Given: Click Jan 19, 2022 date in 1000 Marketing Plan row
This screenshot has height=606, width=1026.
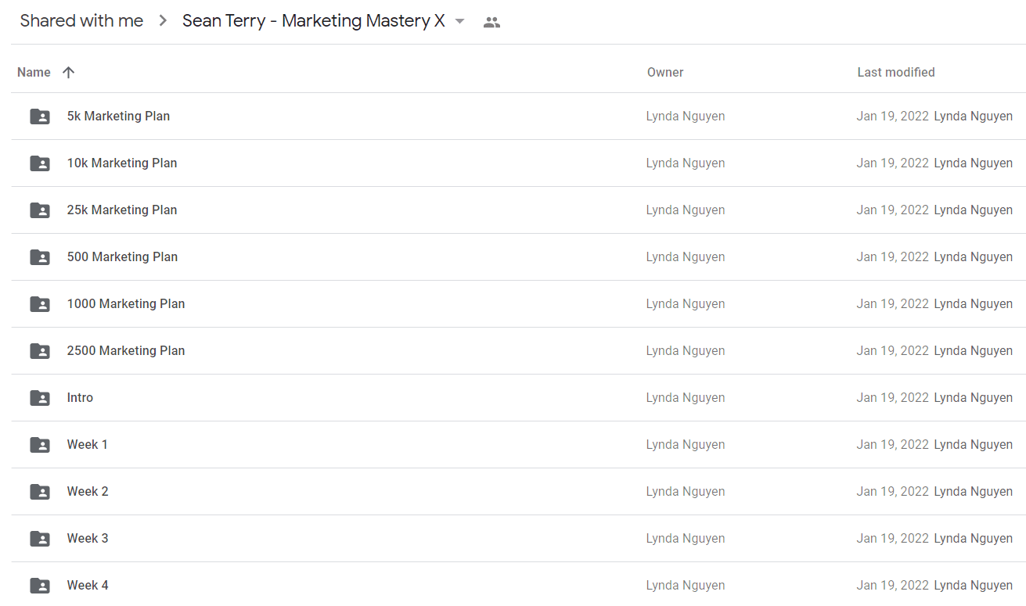Looking at the screenshot, I should click(893, 303).
